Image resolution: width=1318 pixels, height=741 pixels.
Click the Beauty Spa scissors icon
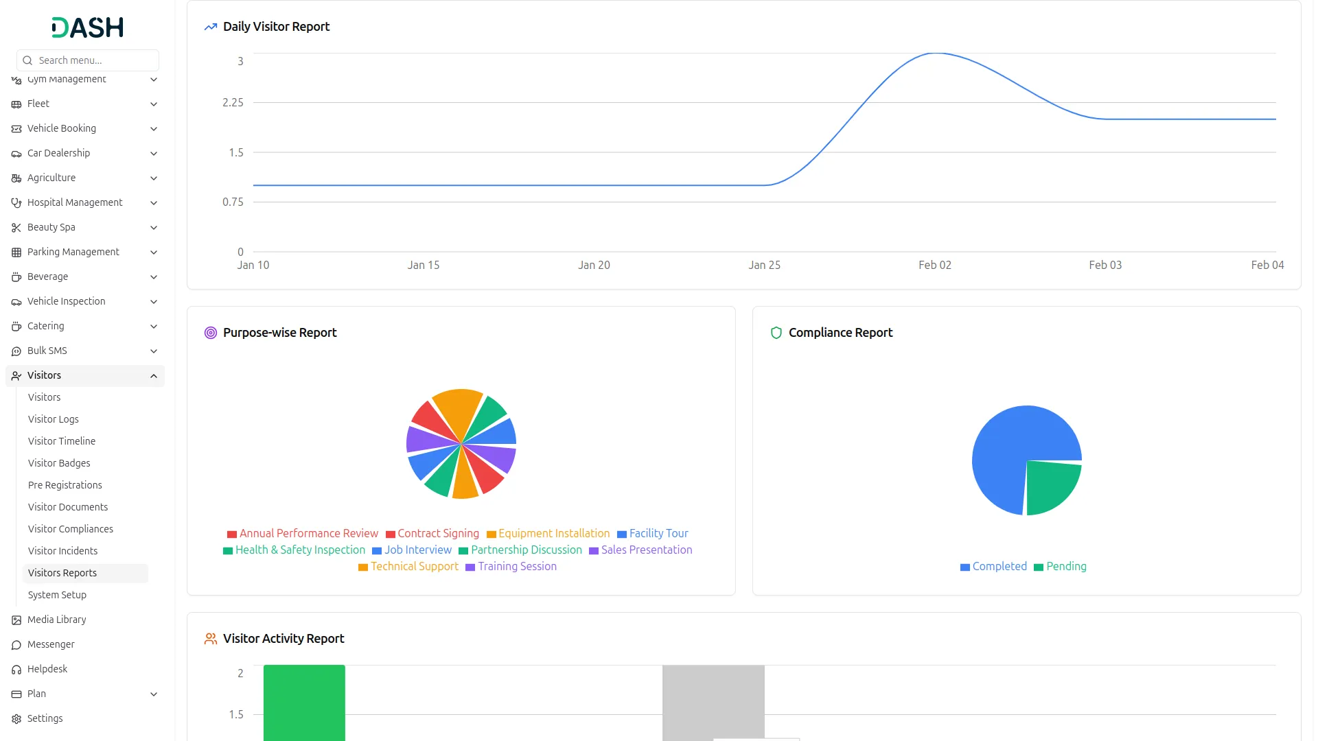[x=16, y=228]
